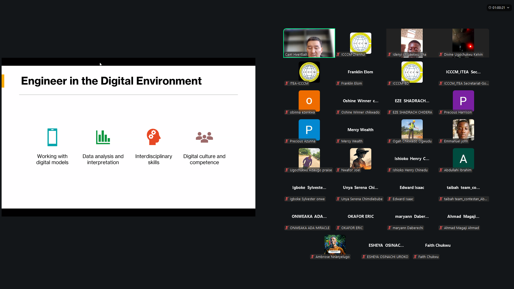Expand the meeting timer dropdown chevron

point(508,8)
